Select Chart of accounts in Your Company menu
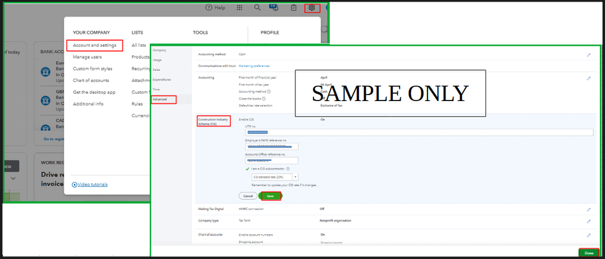The height and width of the screenshot is (259, 605). pyautogui.click(x=91, y=80)
